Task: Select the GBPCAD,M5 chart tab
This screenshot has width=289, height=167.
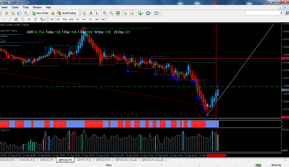Action: [65, 160]
